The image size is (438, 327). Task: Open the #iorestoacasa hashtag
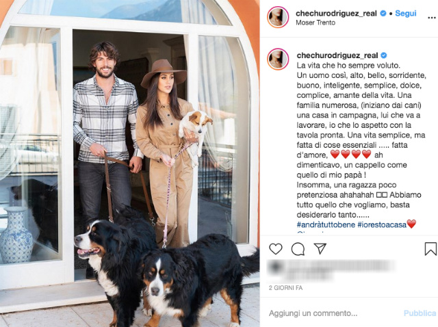click(x=382, y=224)
